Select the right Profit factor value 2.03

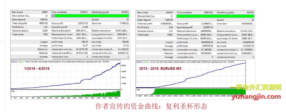pyautogui.click(x=170, y=27)
